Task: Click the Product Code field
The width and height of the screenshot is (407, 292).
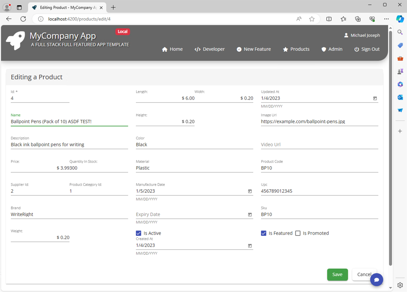Action: coord(320,168)
